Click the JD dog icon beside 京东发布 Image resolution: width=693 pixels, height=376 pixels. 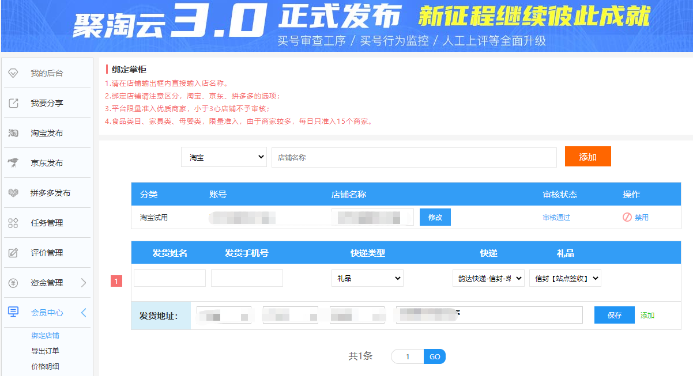(13, 163)
